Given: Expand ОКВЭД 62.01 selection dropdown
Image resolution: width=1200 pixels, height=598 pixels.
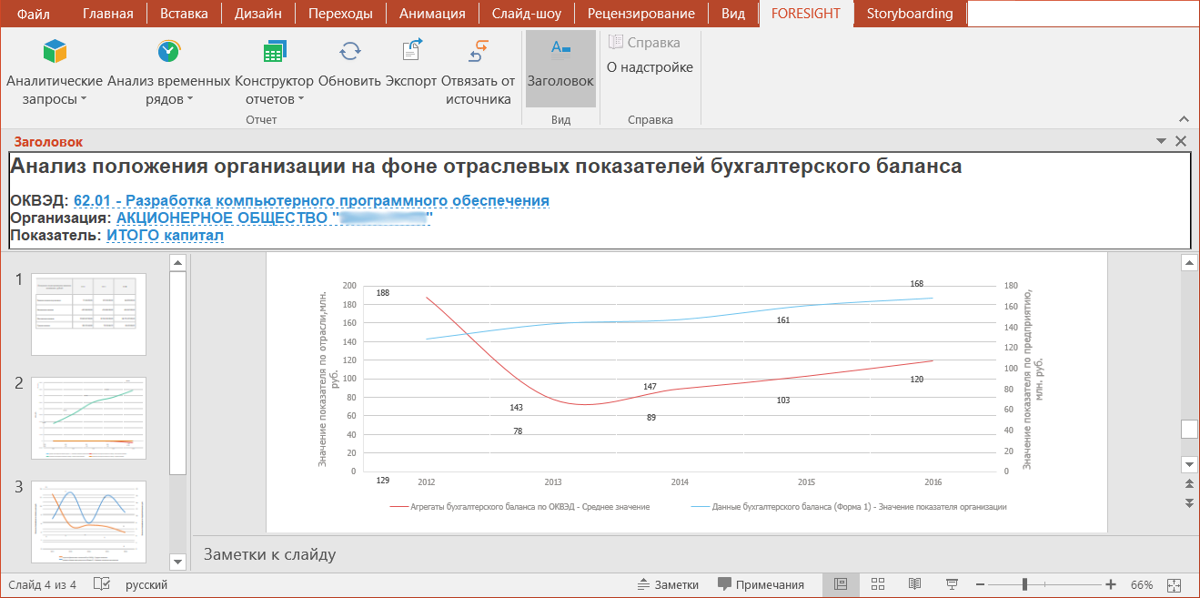Looking at the screenshot, I should 311,201.
